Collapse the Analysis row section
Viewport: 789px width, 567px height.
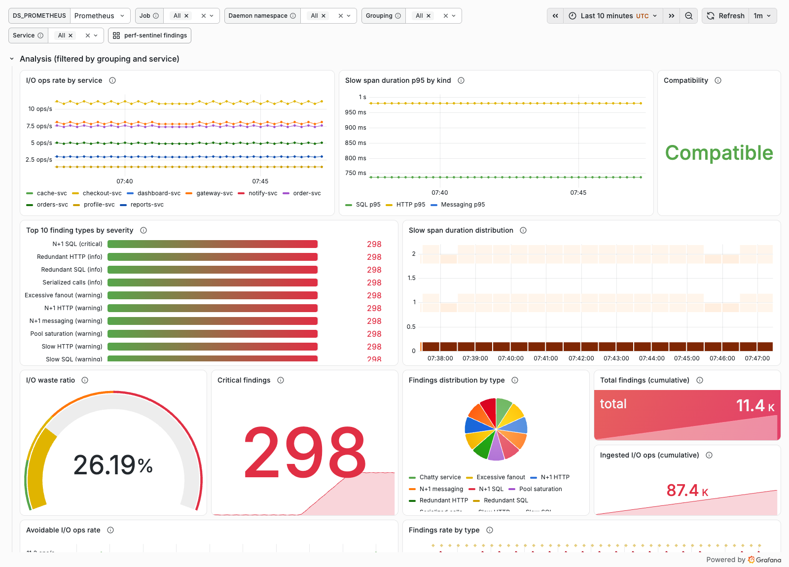coord(12,59)
